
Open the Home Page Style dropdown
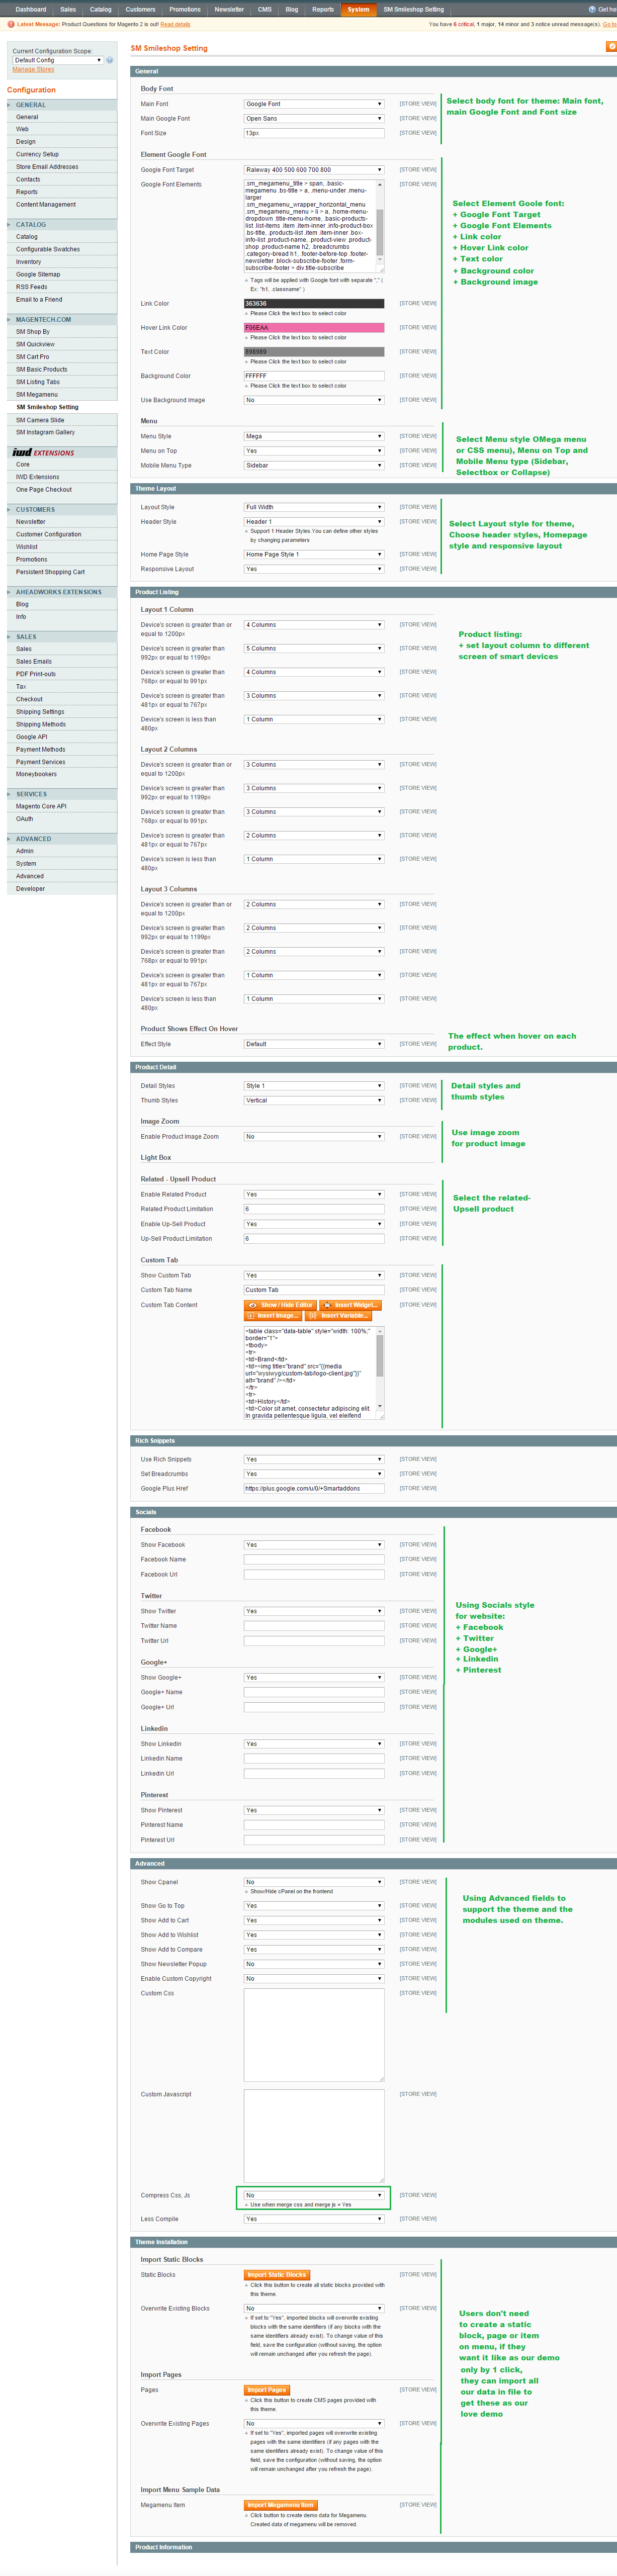coord(314,554)
